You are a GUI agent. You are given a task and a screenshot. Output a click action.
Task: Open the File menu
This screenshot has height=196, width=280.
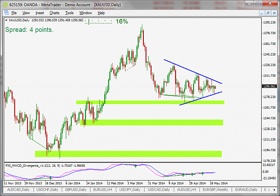[14, 13]
